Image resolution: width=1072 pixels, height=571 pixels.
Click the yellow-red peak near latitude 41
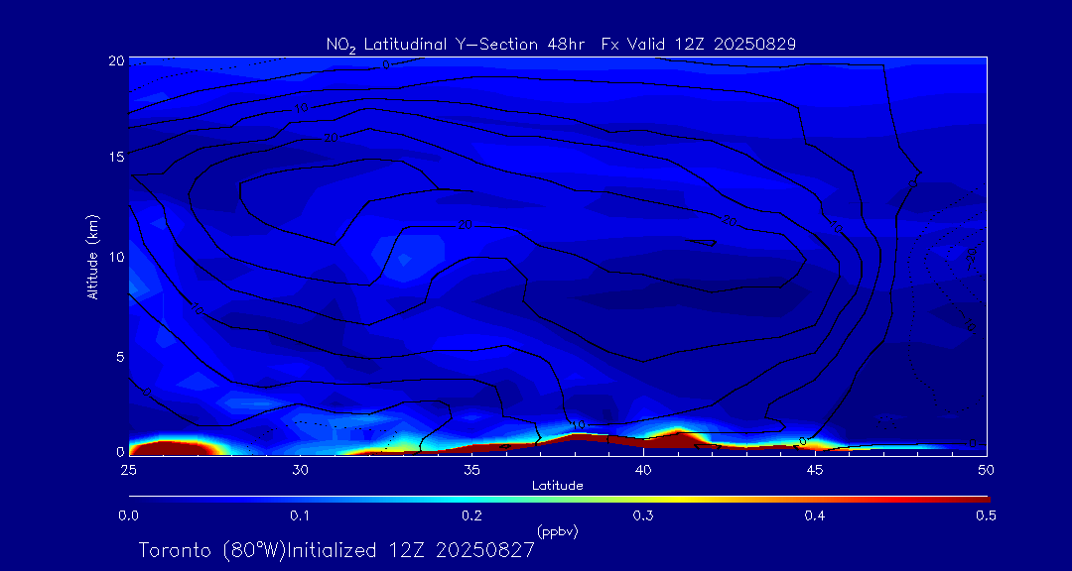pyautogui.click(x=678, y=433)
